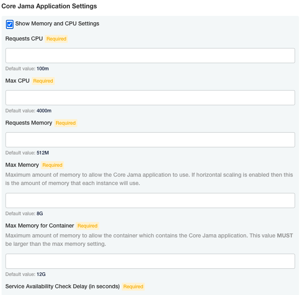Click the 'Requests Memory' label
The width and height of the screenshot is (301, 295).
pyautogui.click(x=29, y=123)
